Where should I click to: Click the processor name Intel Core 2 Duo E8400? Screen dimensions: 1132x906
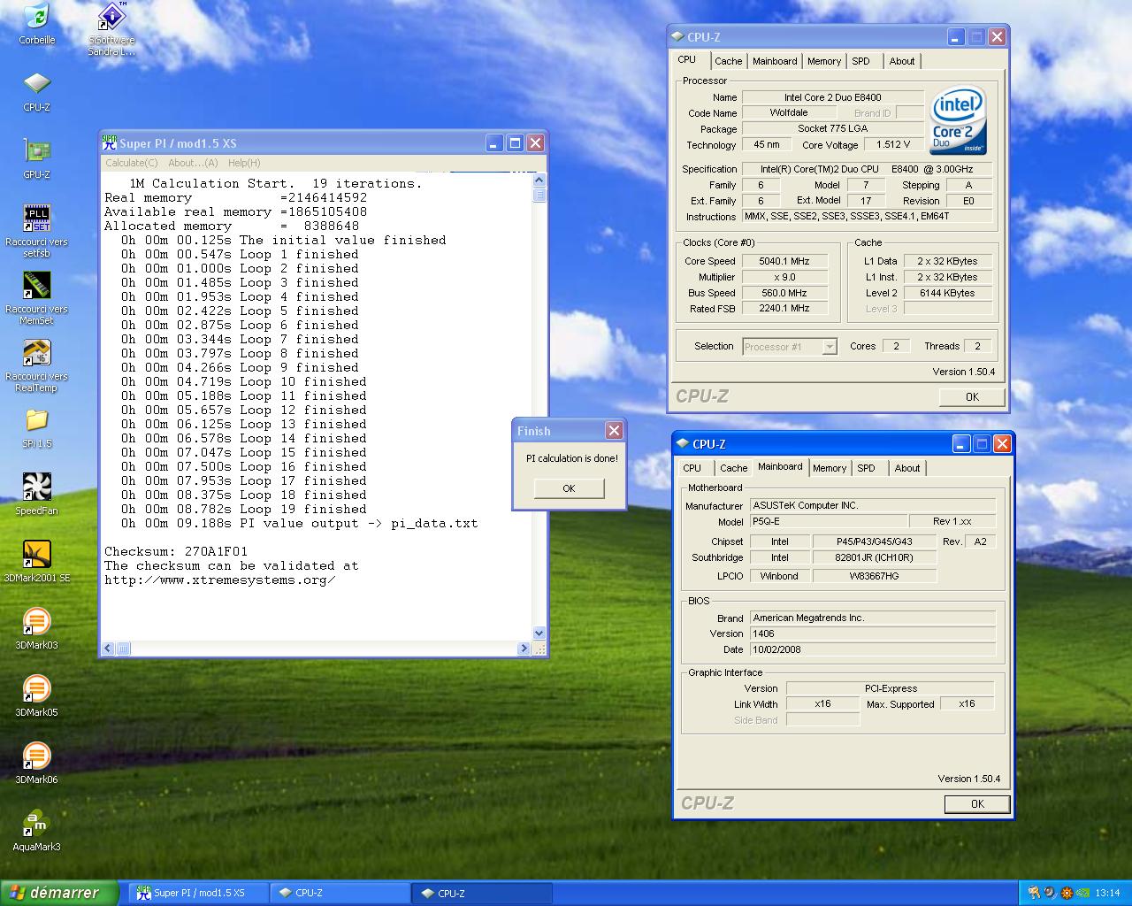pyautogui.click(x=832, y=97)
